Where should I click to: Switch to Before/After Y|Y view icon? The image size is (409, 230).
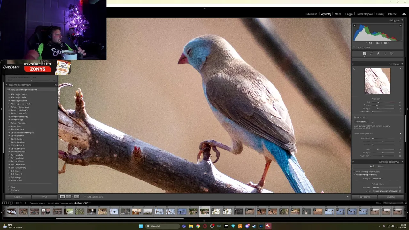coord(76,197)
